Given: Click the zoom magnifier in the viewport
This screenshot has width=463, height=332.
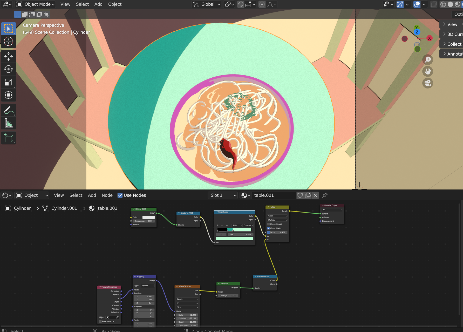Looking at the screenshot, I should [428, 60].
